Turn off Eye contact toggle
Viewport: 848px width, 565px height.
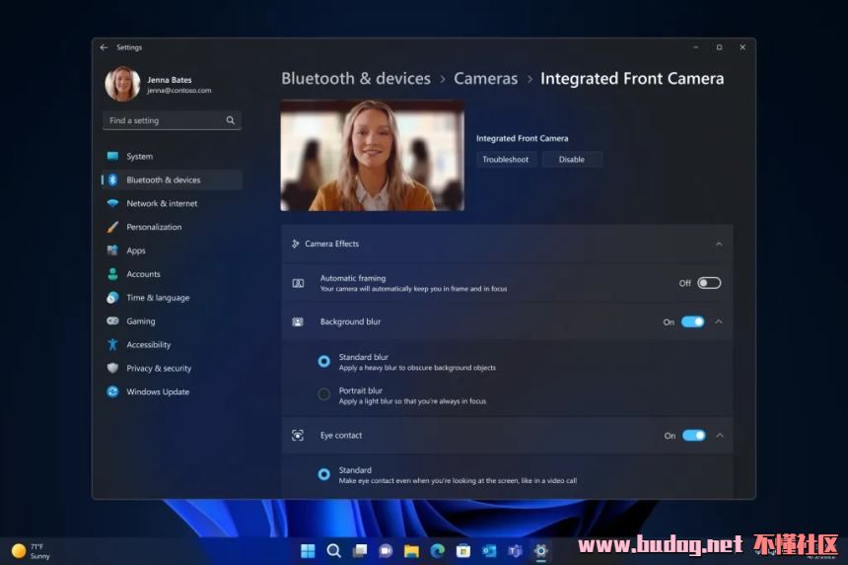click(694, 435)
